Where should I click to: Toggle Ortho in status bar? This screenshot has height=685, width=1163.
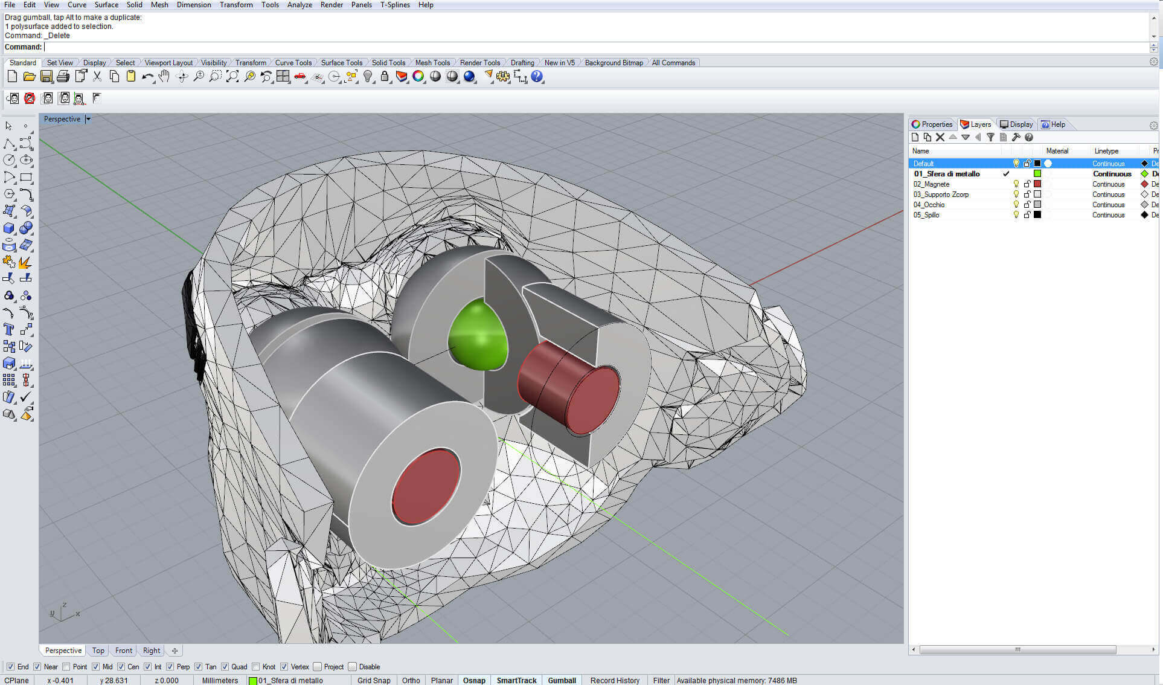411,680
